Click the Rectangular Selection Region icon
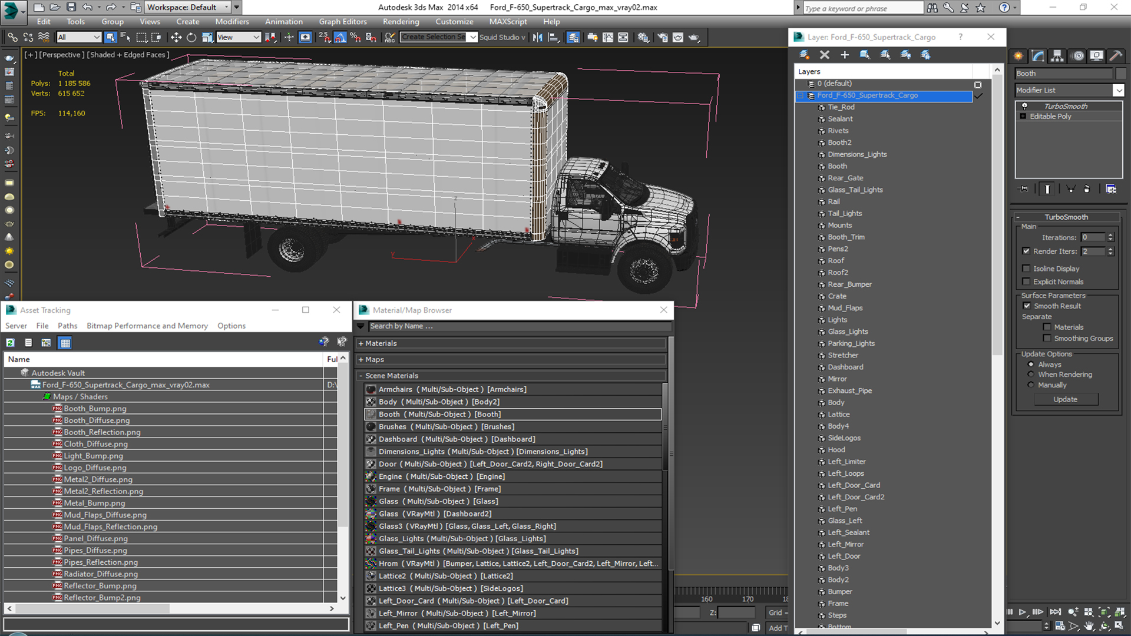The height and width of the screenshot is (636, 1131). [x=141, y=37]
